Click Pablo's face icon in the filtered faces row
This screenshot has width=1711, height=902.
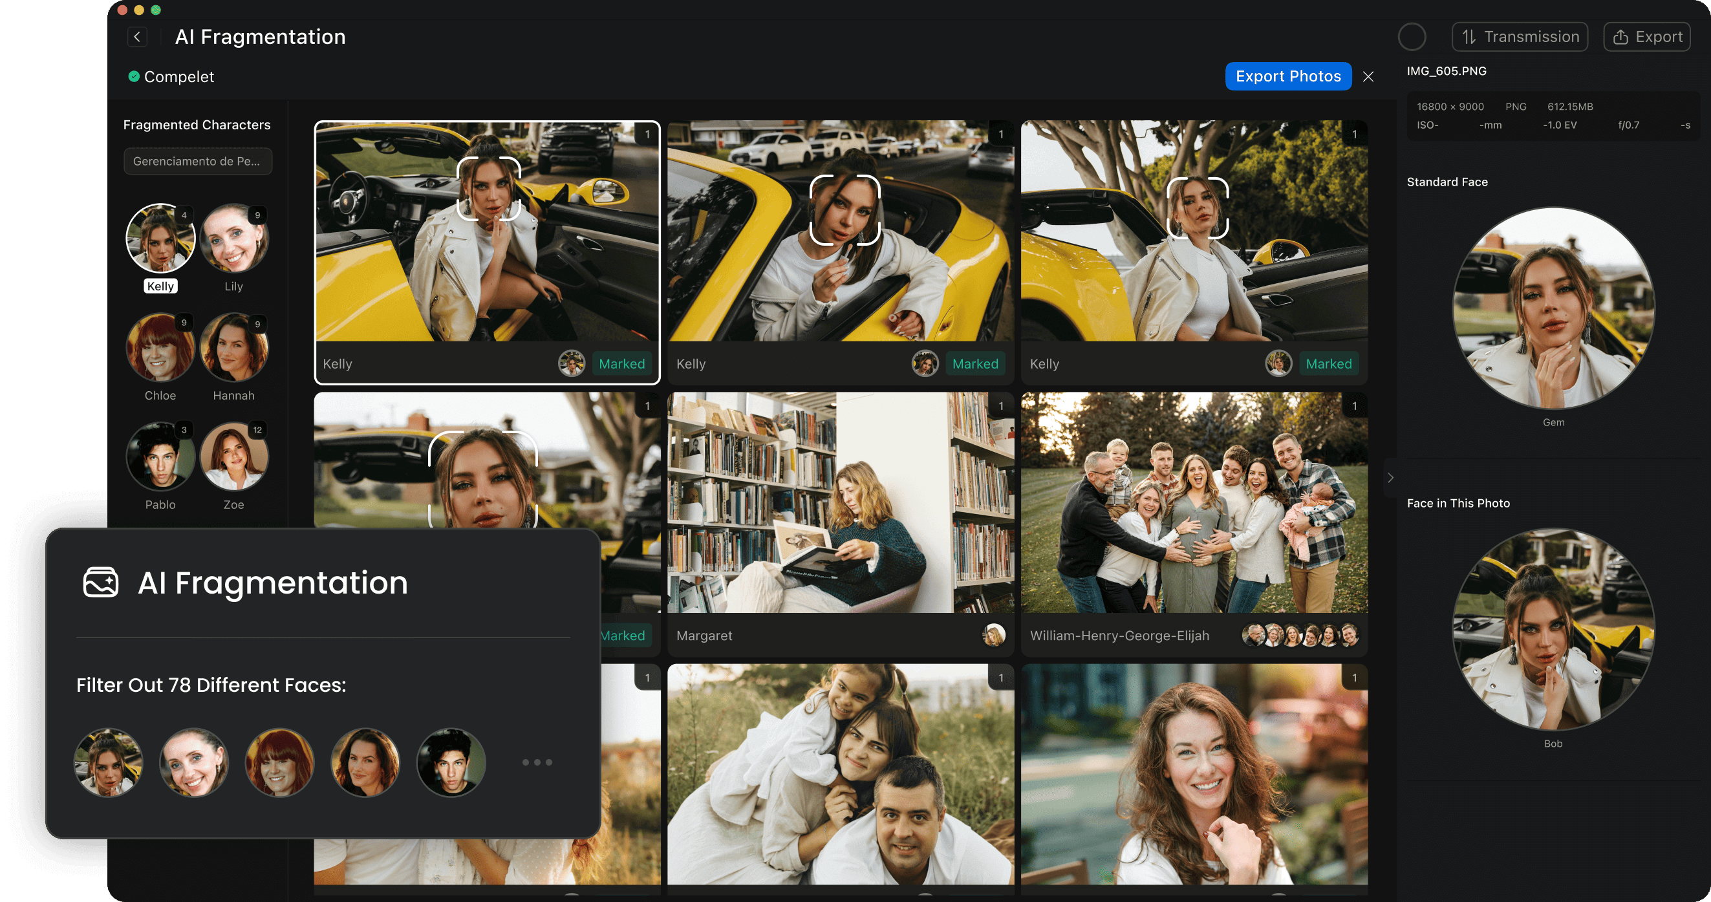click(450, 762)
